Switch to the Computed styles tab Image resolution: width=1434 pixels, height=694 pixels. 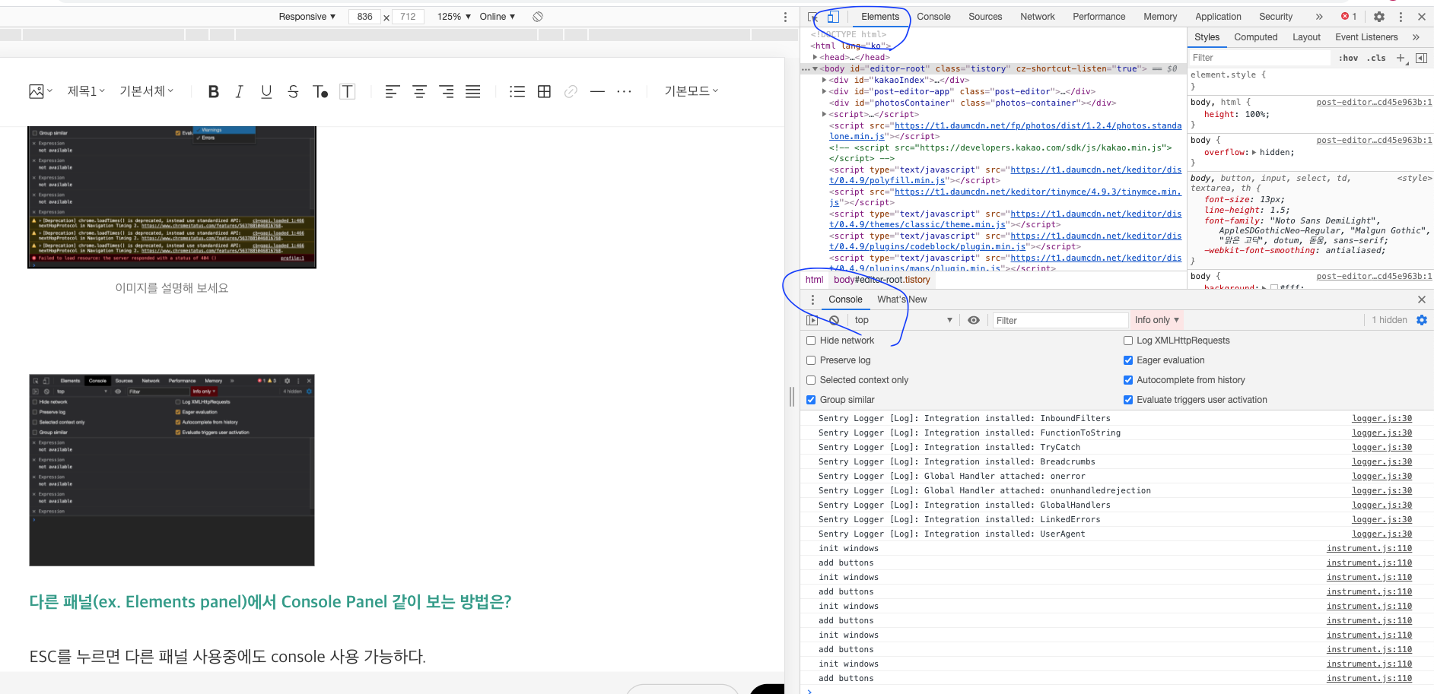(x=1255, y=37)
